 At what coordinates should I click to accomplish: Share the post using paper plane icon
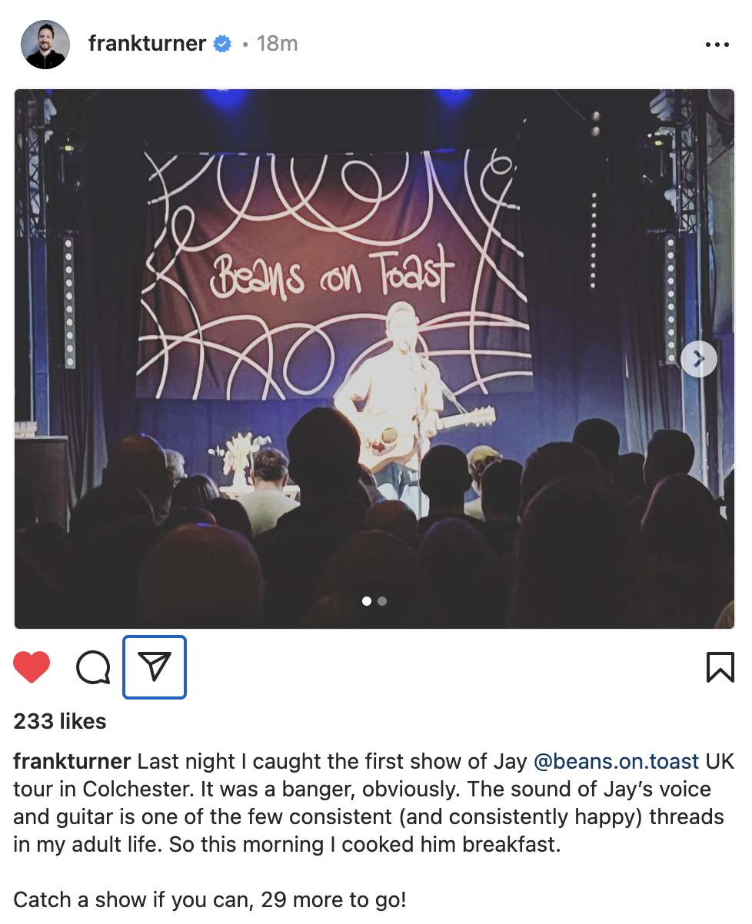155,667
